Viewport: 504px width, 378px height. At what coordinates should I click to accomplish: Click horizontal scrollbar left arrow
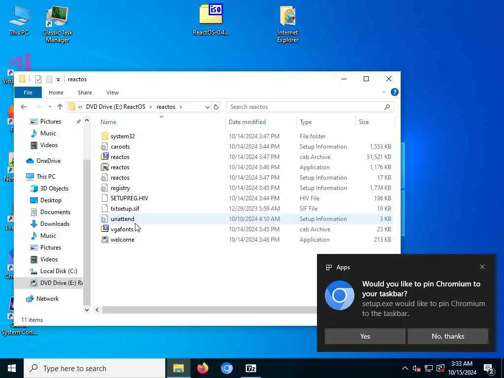pyautogui.click(x=97, y=310)
